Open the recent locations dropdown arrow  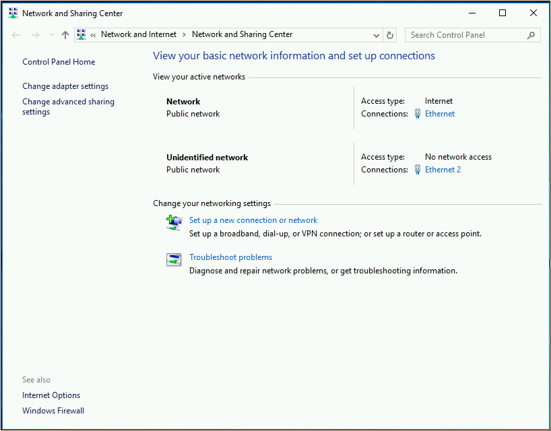click(51, 35)
